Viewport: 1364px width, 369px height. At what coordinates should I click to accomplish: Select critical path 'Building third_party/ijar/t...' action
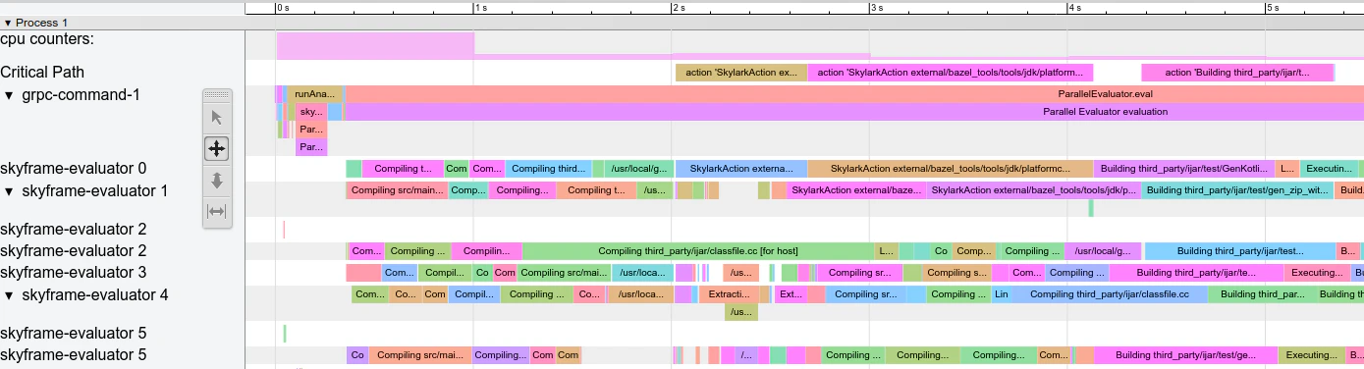pos(1237,72)
